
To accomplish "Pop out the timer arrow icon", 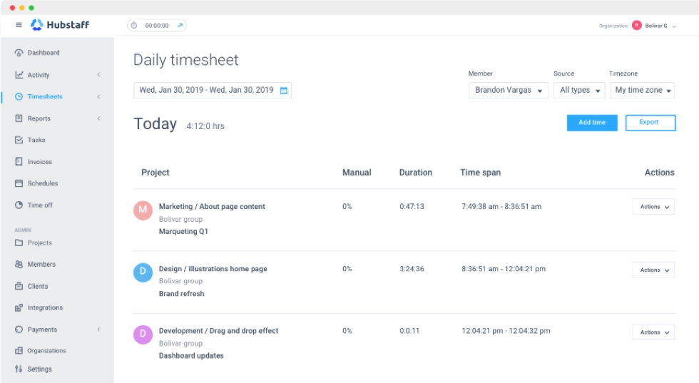I will (180, 26).
